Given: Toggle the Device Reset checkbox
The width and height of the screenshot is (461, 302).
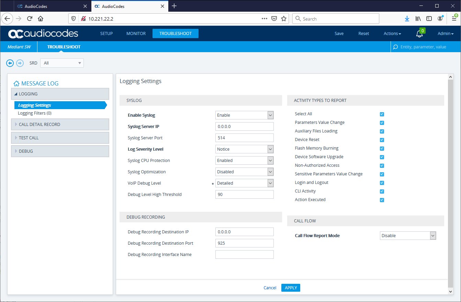Looking at the screenshot, I should pos(382,140).
